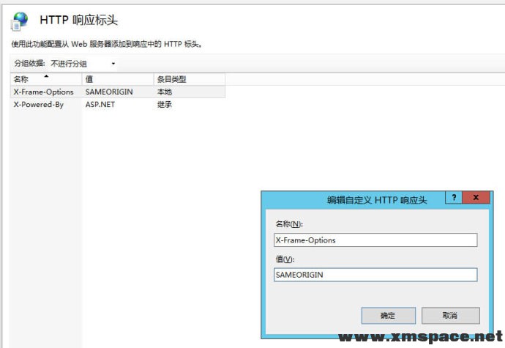Click the ASP.NET value cell
Screen dimensions: 505x348
pyautogui.click(x=100, y=104)
